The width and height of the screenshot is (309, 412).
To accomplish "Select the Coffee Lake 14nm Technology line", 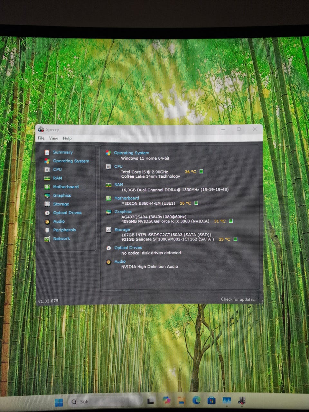I will 151,176.
